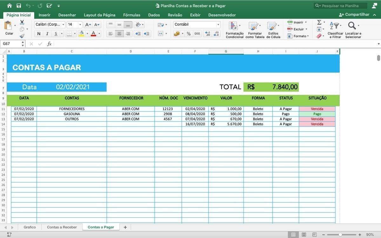The height and width of the screenshot is (238, 381).
Task: Expand the Inserir cells dropdown
Action: pyautogui.click(x=306, y=22)
